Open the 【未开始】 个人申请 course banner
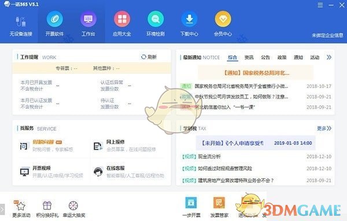 click(x=256, y=143)
